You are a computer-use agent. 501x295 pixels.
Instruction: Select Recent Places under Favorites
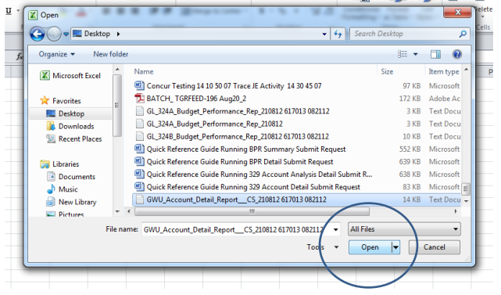[74, 139]
